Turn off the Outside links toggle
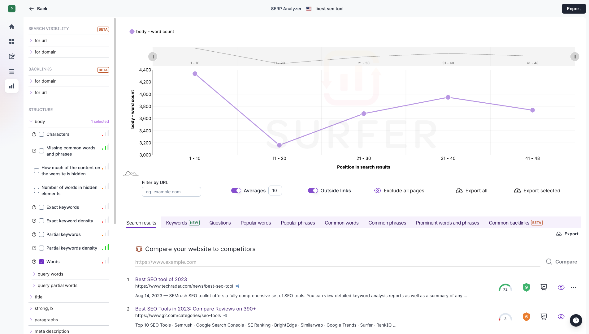The height and width of the screenshot is (334, 589). [313, 191]
